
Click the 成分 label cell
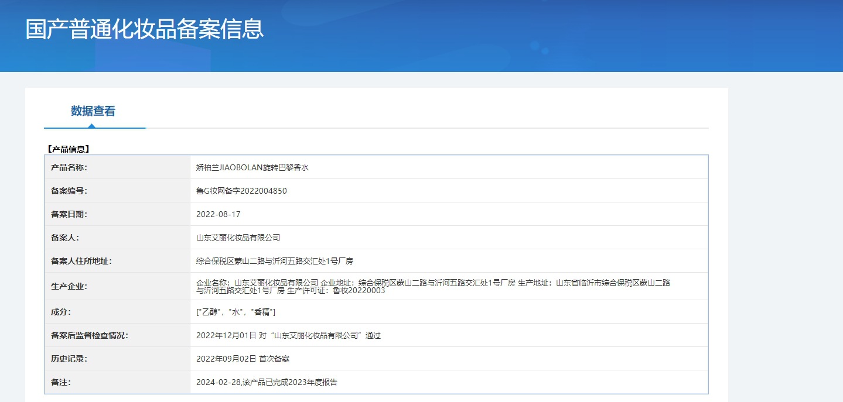(x=117, y=312)
